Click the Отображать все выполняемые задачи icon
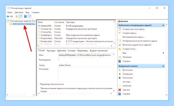 [x=120, y=41]
